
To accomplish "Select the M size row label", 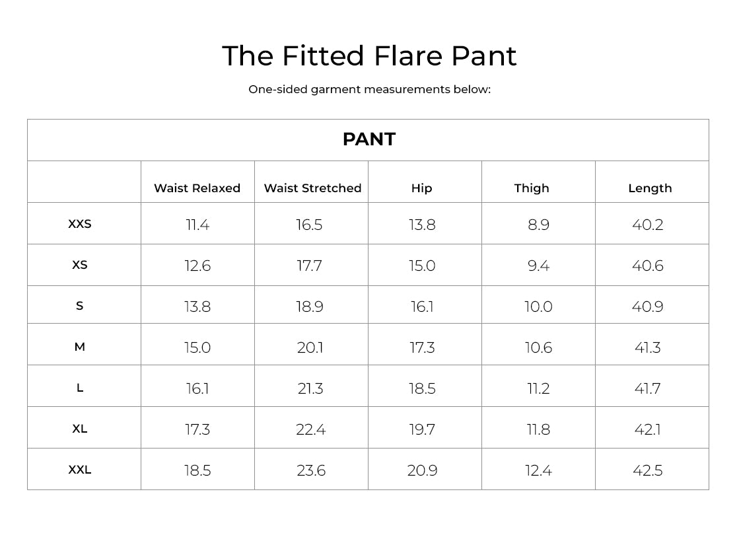I will pyautogui.click(x=80, y=347).
